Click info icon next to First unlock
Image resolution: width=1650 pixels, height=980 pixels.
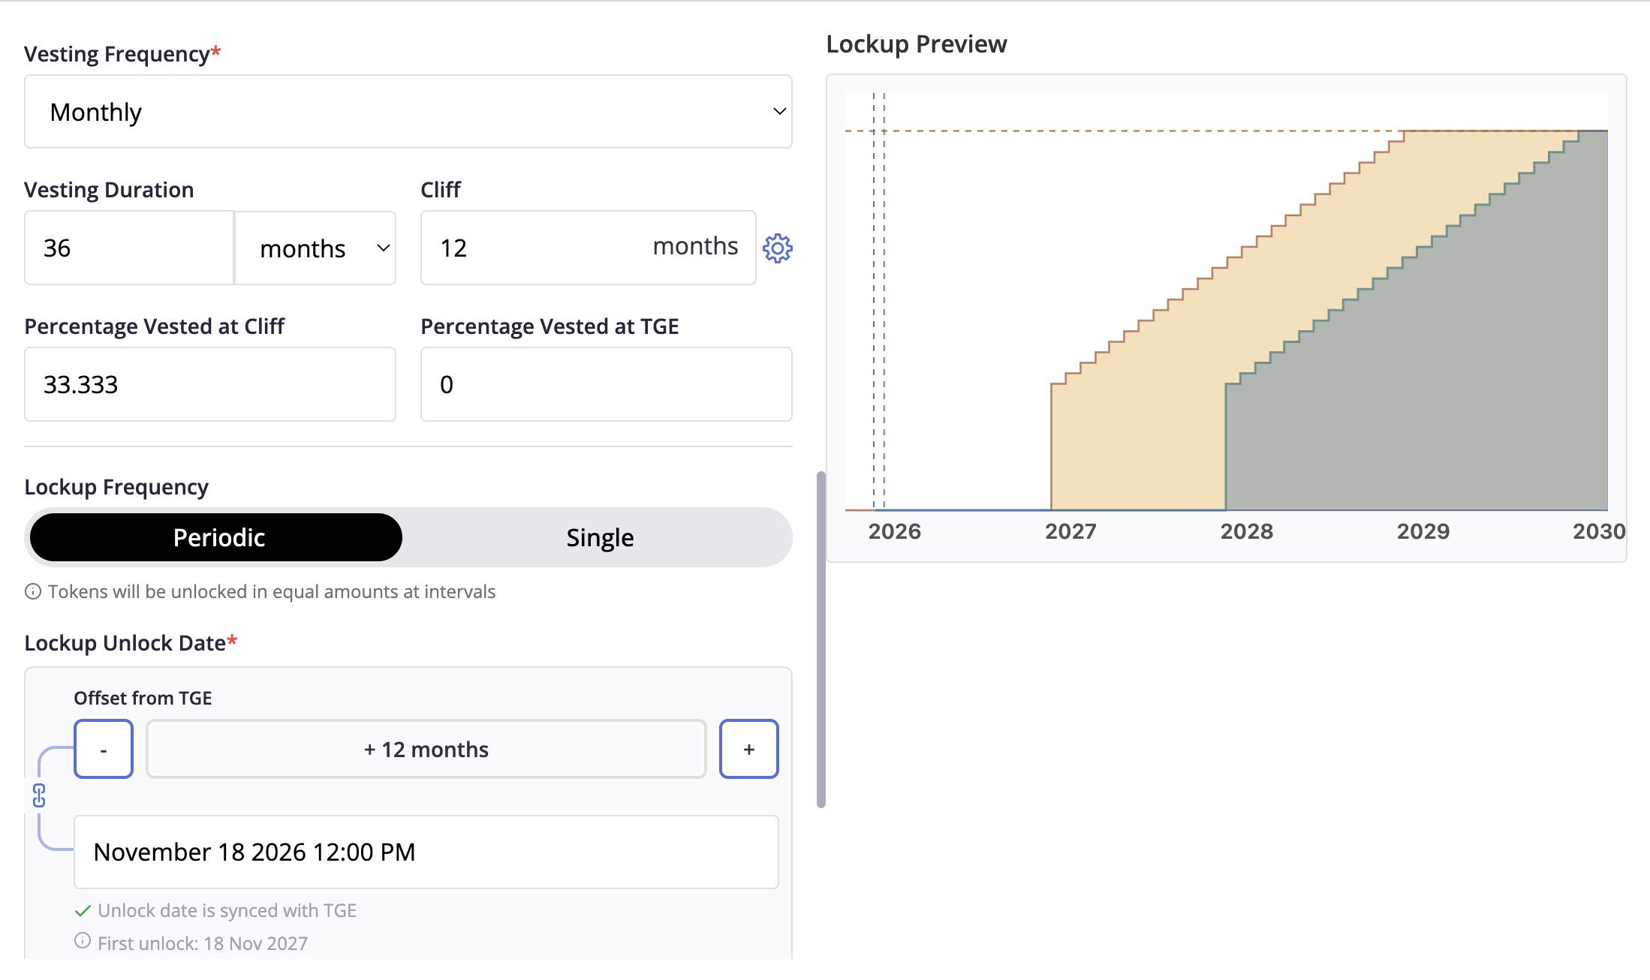coord(83,941)
